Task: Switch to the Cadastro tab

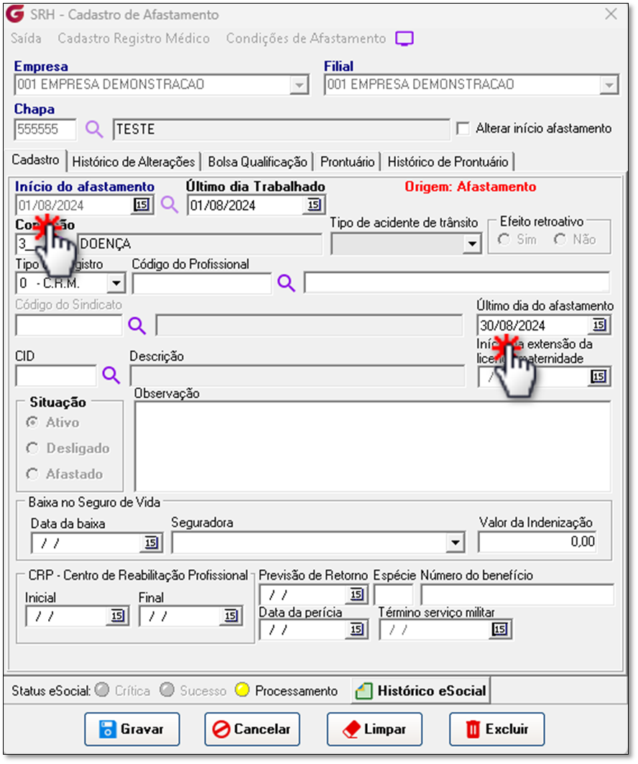Action: click(x=35, y=160)
